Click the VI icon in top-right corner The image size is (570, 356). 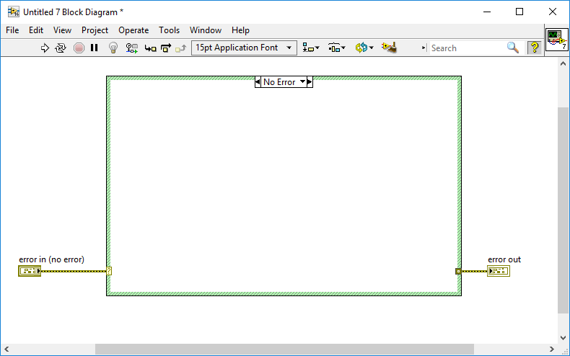tap(556, 40)
